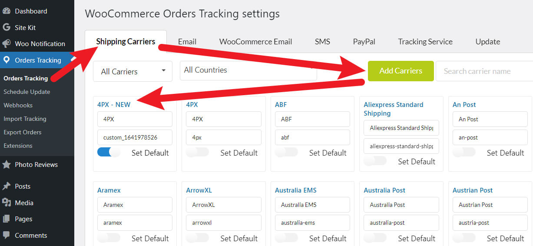Open the WooCommerce Email tab
Image resolution: width=533 pixels, height=246 pixels.
pyautogui.click(x=255, y=42)
